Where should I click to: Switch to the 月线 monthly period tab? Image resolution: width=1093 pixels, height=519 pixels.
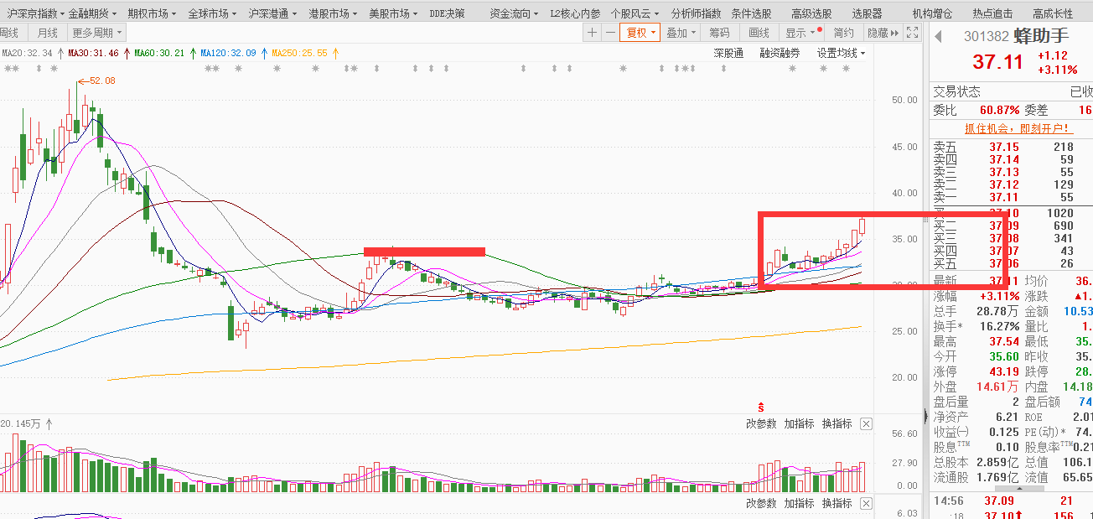coord(46,33)
